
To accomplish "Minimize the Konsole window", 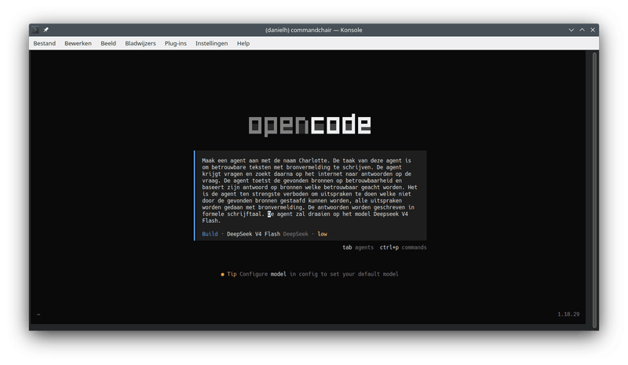I will [x=571, y=30].
